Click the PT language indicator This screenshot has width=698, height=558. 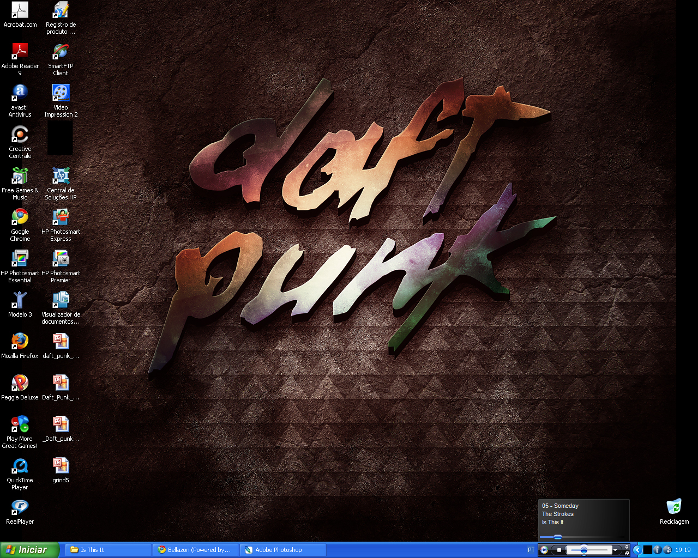click(x=531, y=550)
